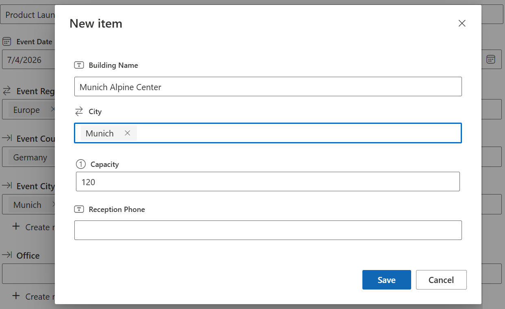
Task: Click the City lookup arrows icon
Action: coord(79,112)
